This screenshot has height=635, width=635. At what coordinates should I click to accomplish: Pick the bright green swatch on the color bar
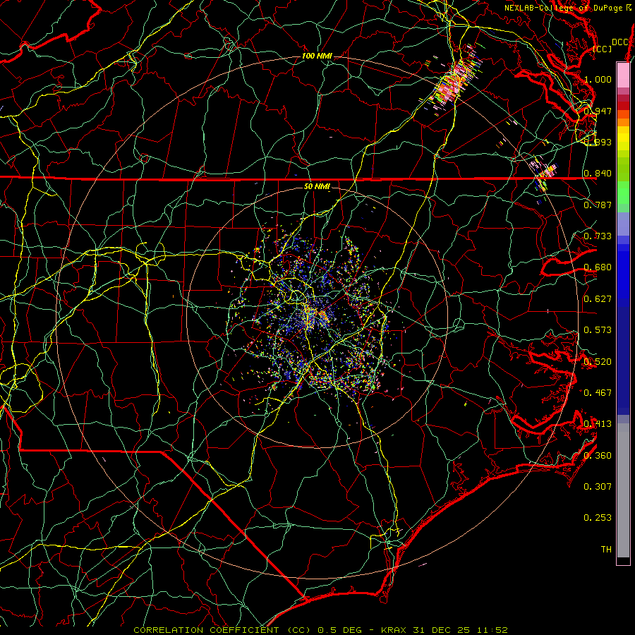coord(623,193)
